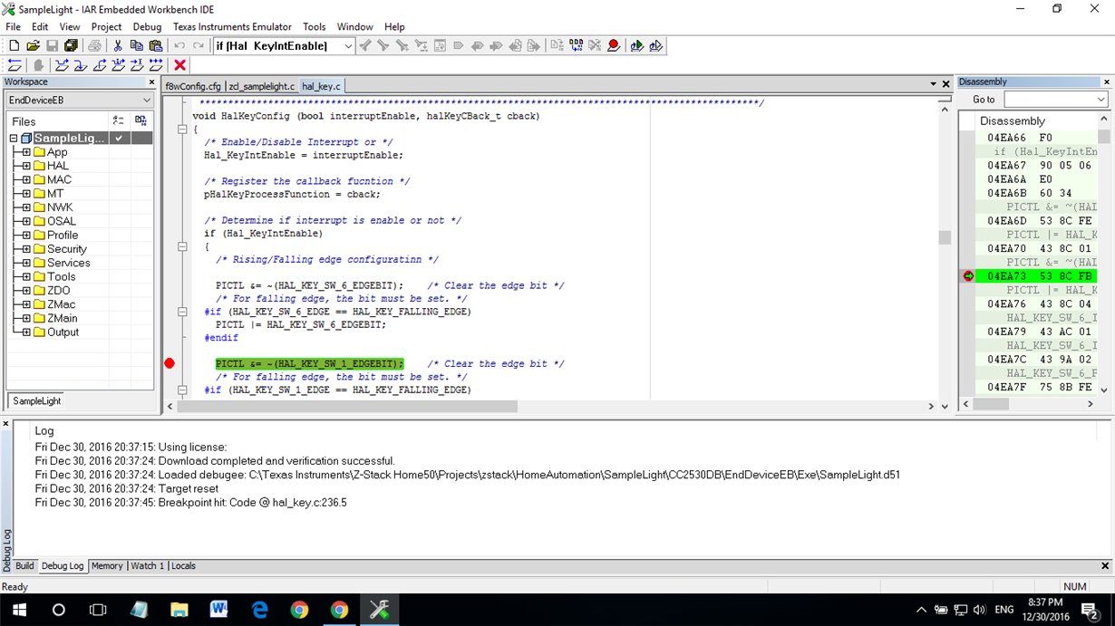
Task: Close the Disassembly panel
Action: (x=1106, y=82)
